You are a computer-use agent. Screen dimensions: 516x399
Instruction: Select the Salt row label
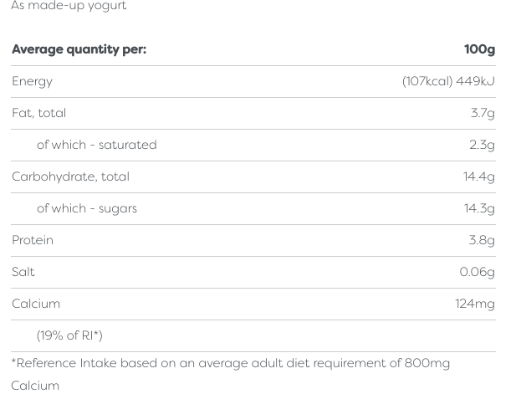click(23, 272)
